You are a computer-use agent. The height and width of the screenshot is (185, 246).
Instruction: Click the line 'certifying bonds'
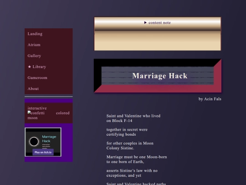coord(121,134)
